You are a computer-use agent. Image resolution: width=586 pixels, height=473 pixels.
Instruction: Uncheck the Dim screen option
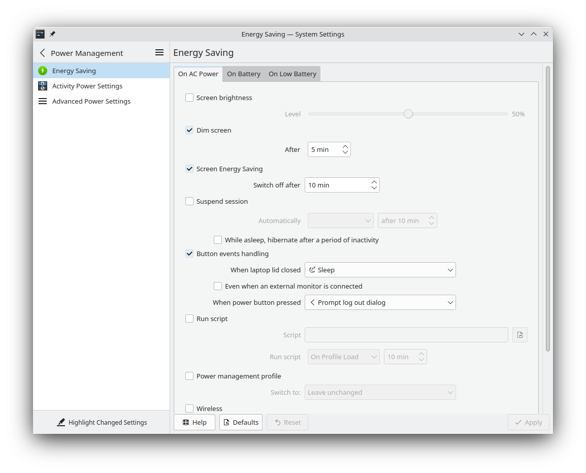[189, 130]
